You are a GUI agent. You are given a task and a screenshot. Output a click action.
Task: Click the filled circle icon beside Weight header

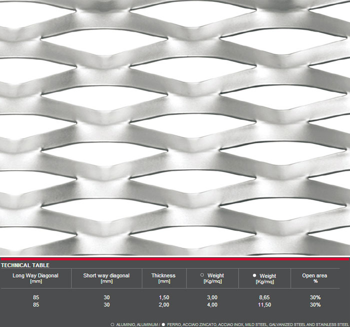[254, 276]
